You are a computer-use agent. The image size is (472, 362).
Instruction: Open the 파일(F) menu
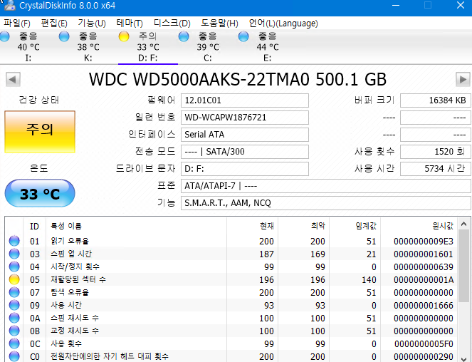pyautogui.click(x=17, y=24)
